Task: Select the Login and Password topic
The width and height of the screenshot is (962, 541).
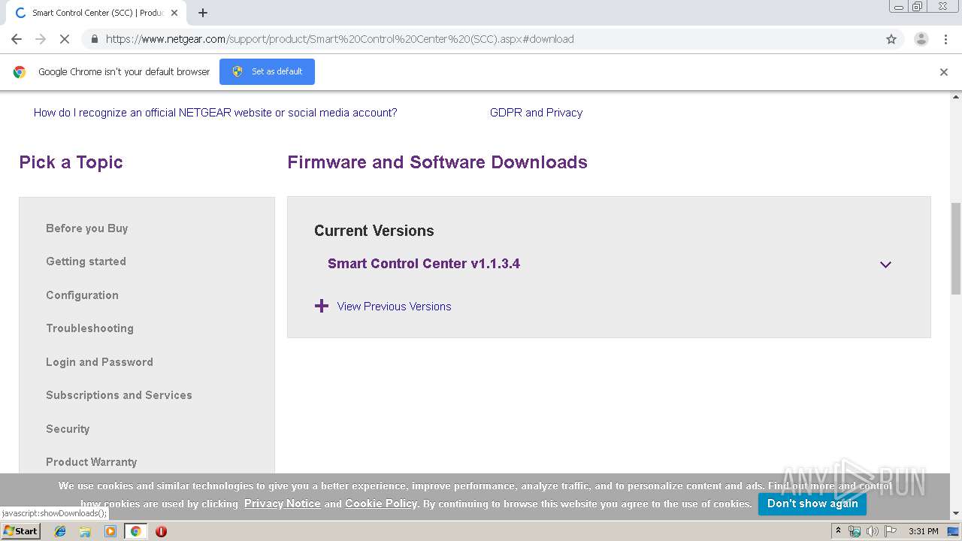Action: click(99, 362)
